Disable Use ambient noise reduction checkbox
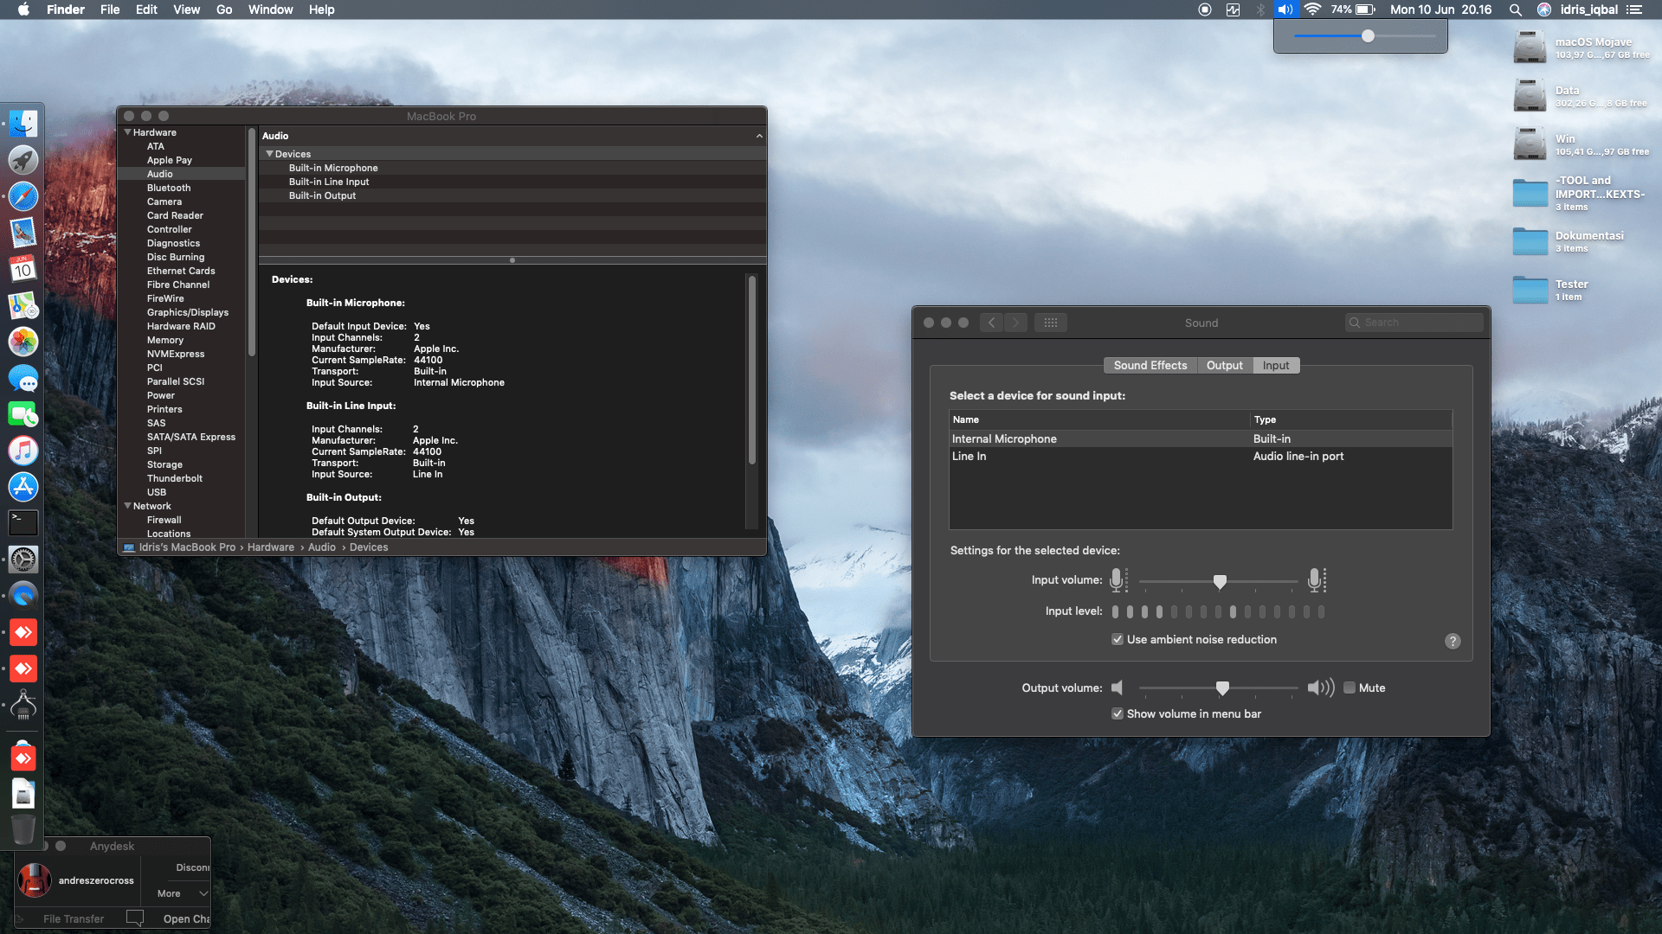This screenshot has height=934, width=1662. (1118, 639)
